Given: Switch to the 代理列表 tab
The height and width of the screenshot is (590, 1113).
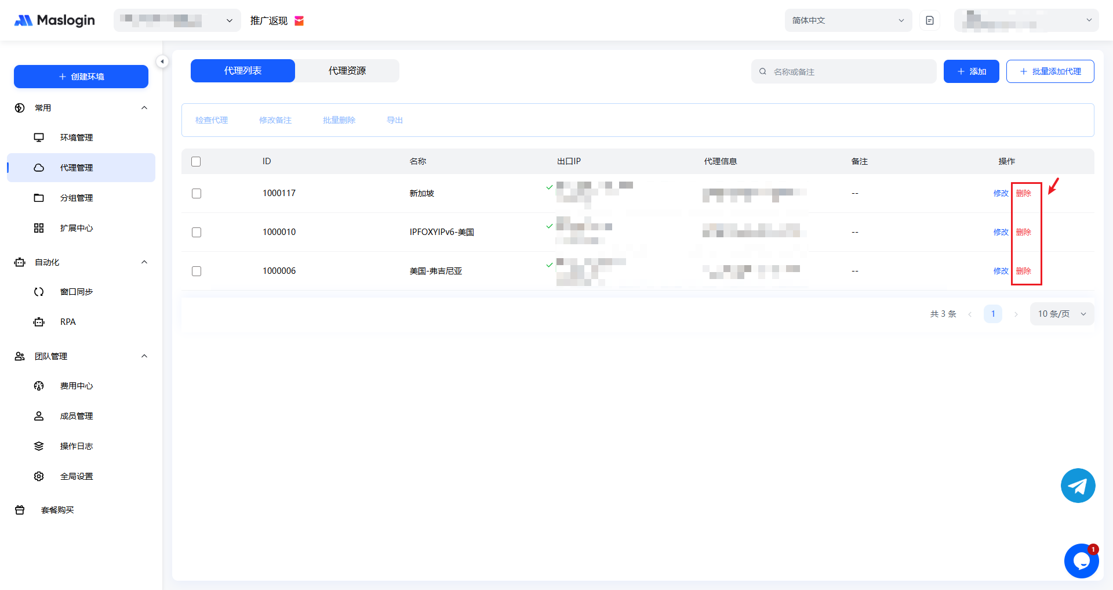Looking at the screenshot, I should [242, 71].
